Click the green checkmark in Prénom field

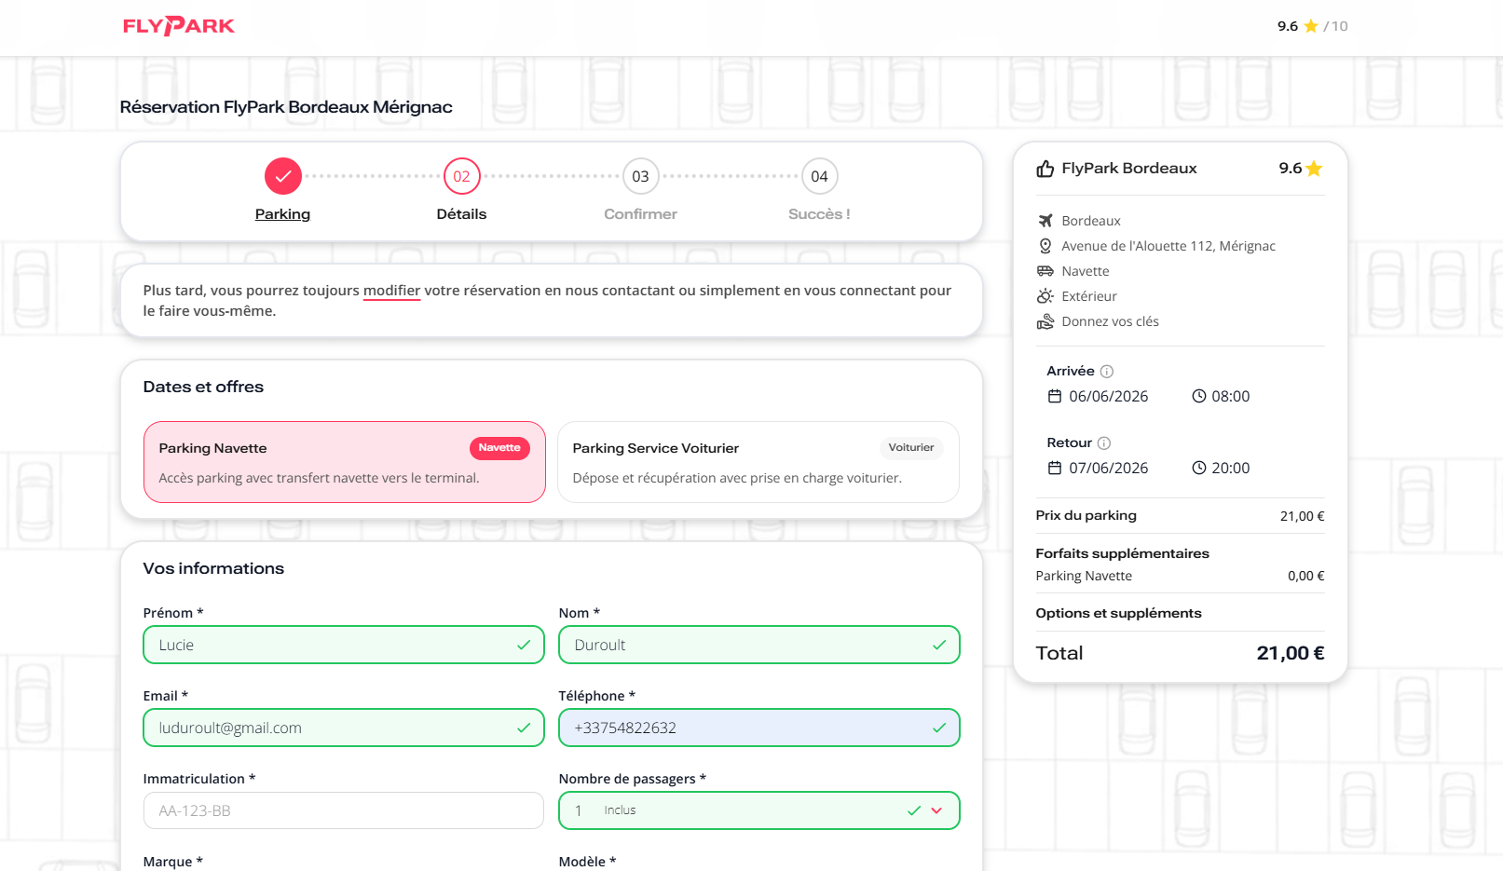click(524, 645)
